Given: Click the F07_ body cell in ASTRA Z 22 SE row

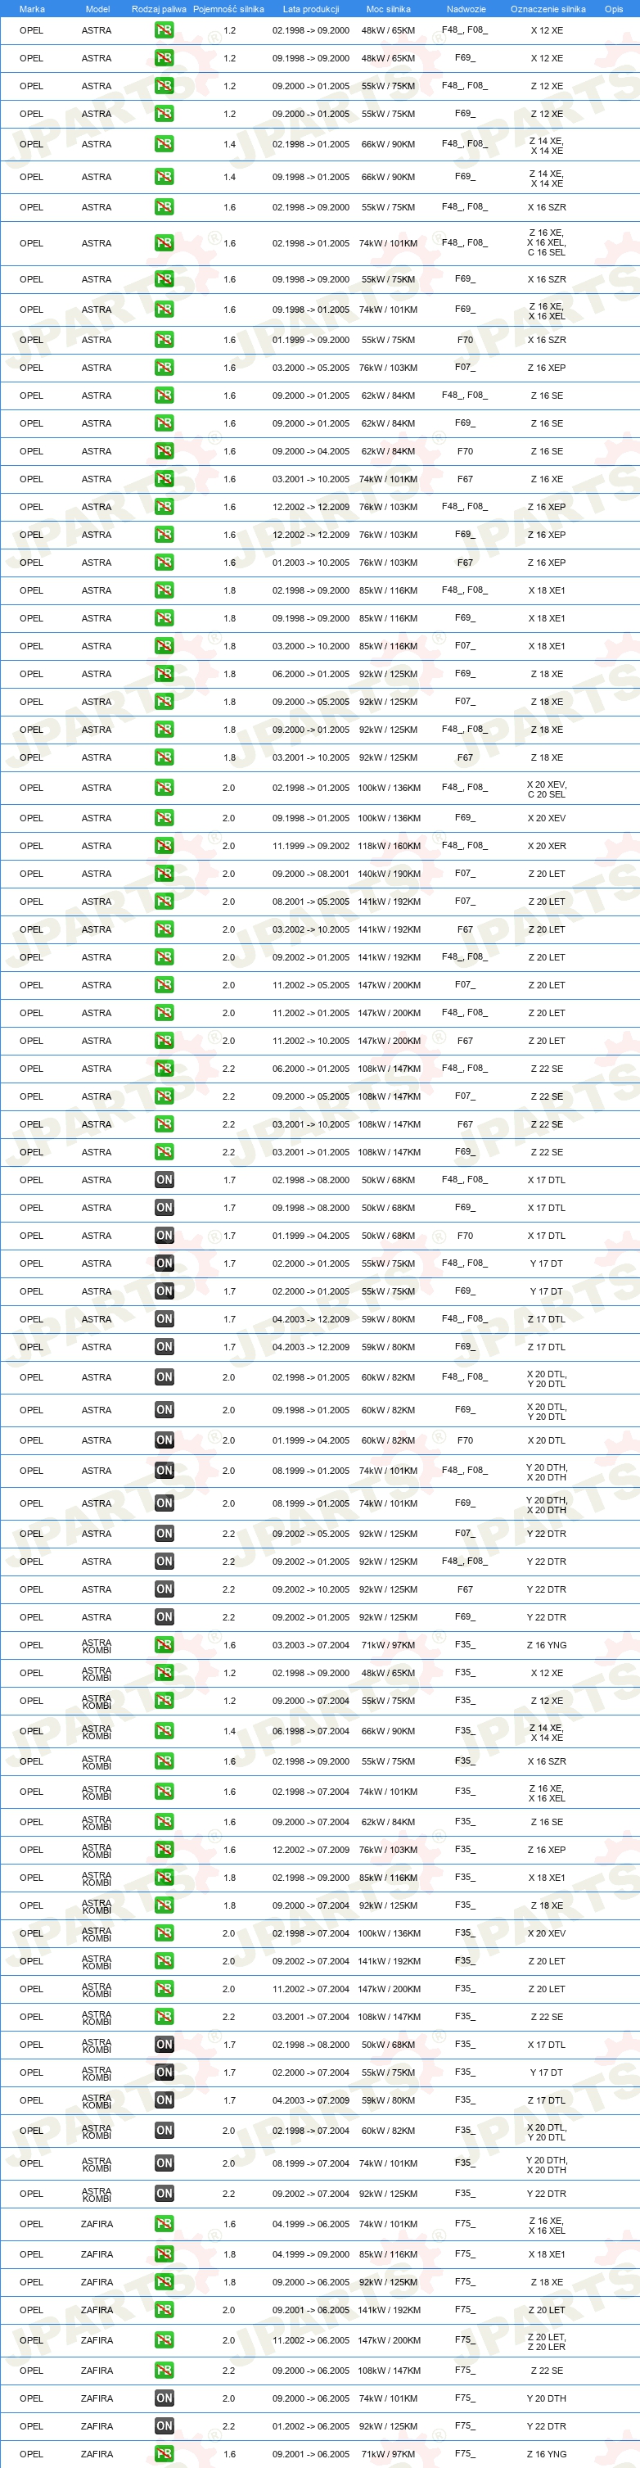Looking at the screenshot, I should (465, 1096).
